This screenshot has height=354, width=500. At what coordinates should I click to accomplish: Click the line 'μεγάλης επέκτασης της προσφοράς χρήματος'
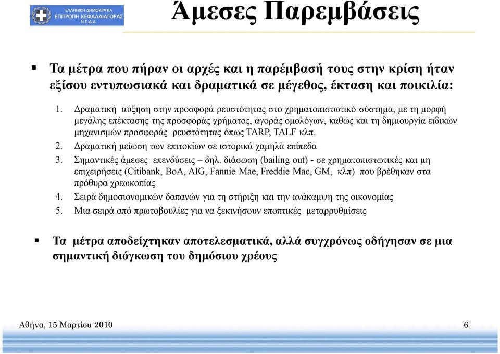[x=265, y=121]
